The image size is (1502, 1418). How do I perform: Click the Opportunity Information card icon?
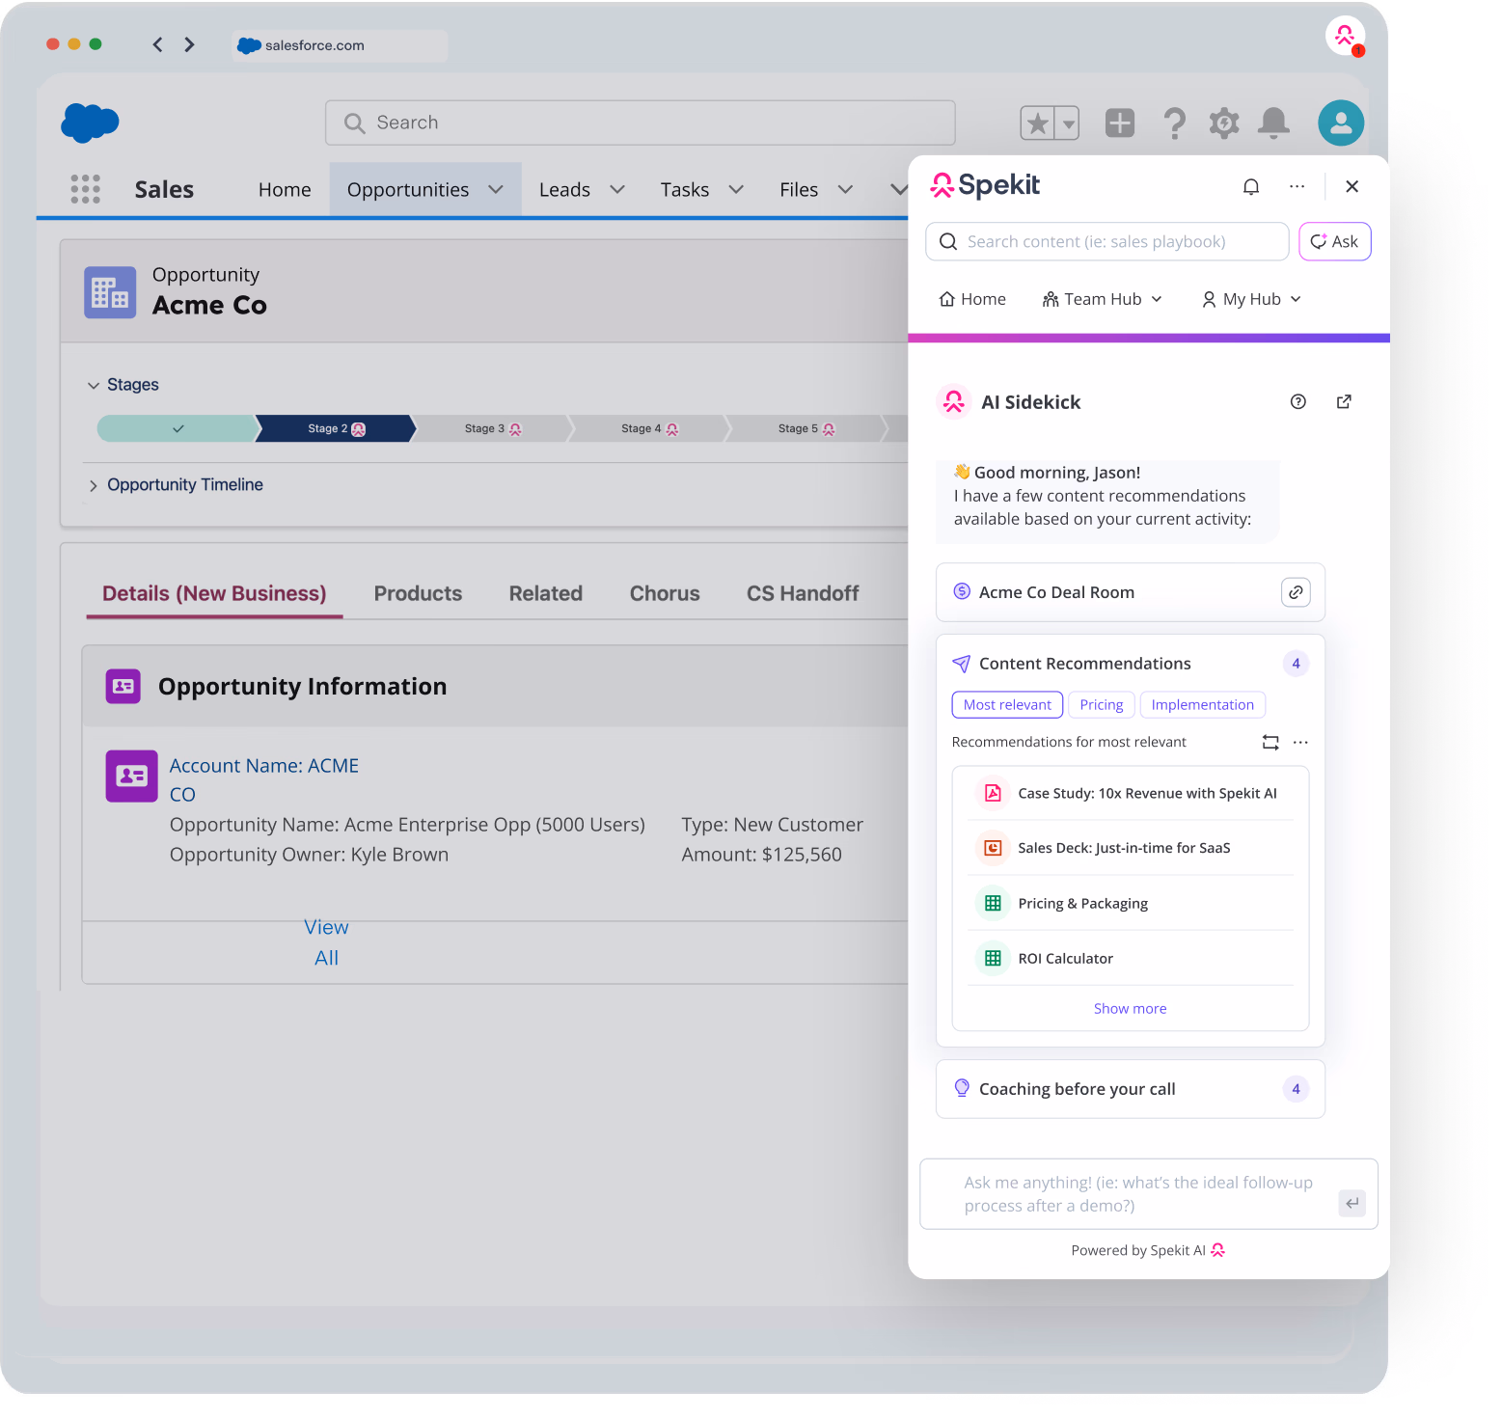tap(123, 686)
